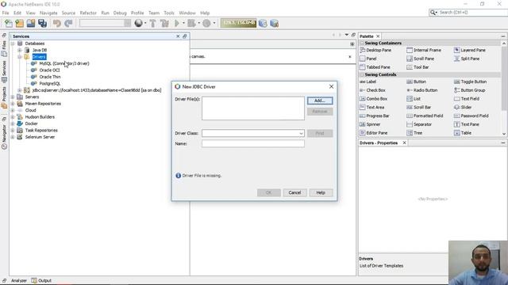
Task: Close the Drivers - Properties tab
Action: click(404, 142)
